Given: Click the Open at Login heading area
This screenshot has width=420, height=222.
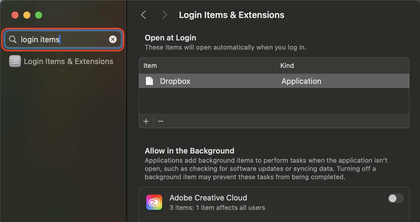Looking at the screenshot, I should point(170,37).
